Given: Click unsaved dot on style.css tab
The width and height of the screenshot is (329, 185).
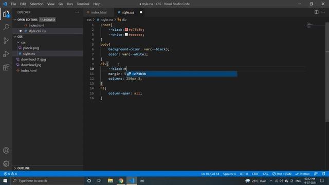Looking at the screenshot, I should coord(141,12).
